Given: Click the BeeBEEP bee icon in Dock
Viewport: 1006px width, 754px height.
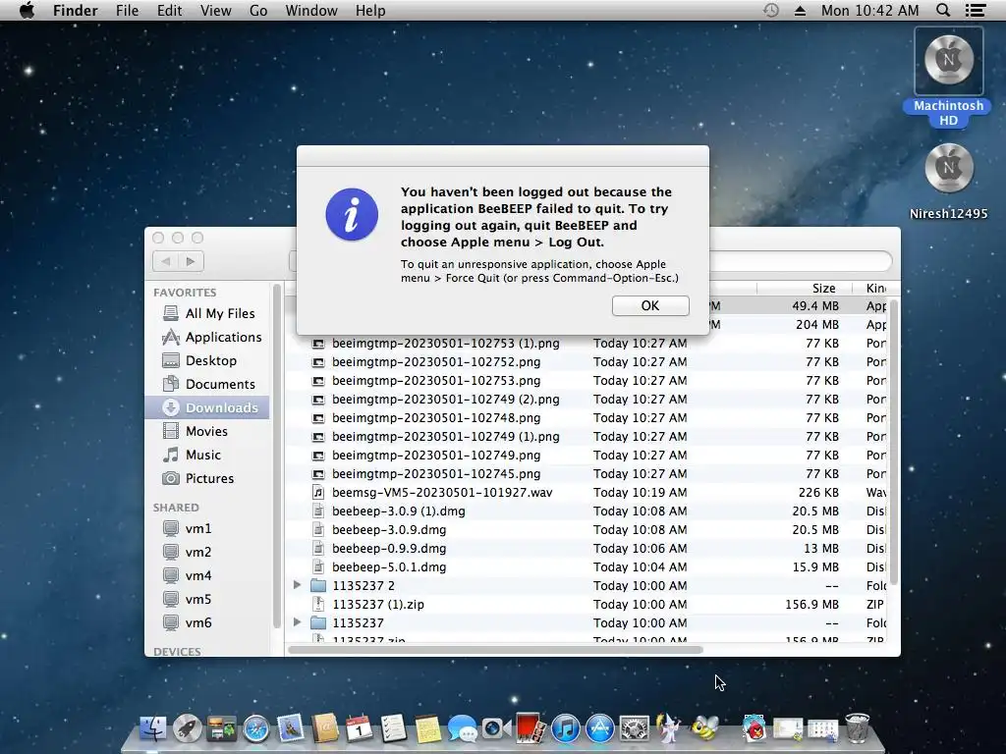Looking at the screenshot, I should tap(704, 728).
